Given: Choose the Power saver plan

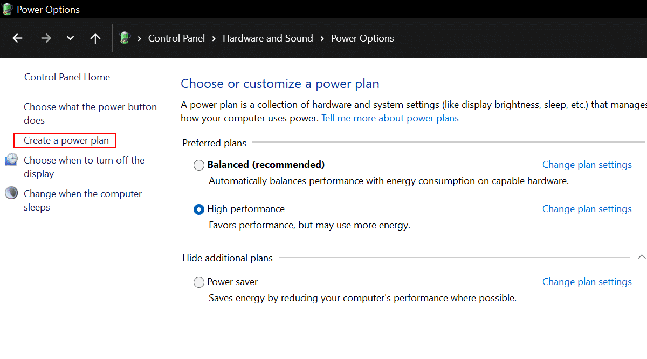Looking at the screenshot, I should coord(199,282).
